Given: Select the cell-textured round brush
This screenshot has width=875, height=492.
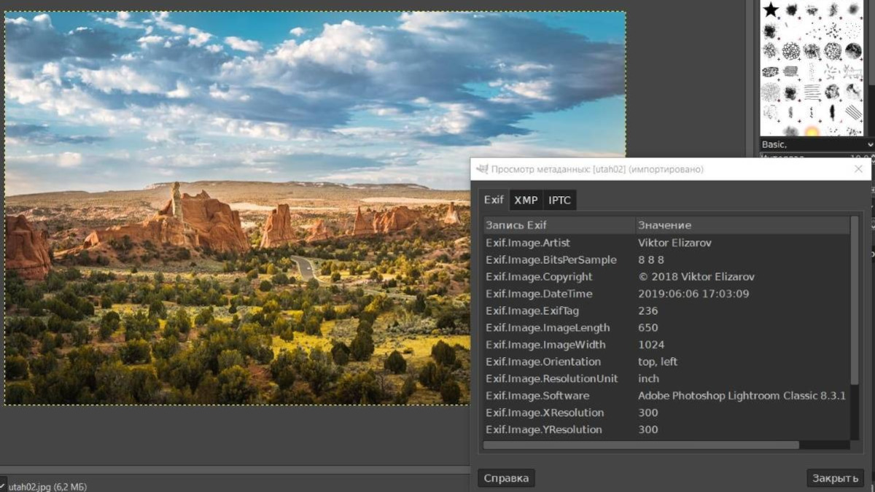Looking at the screenshot, I should pos(793,49).
